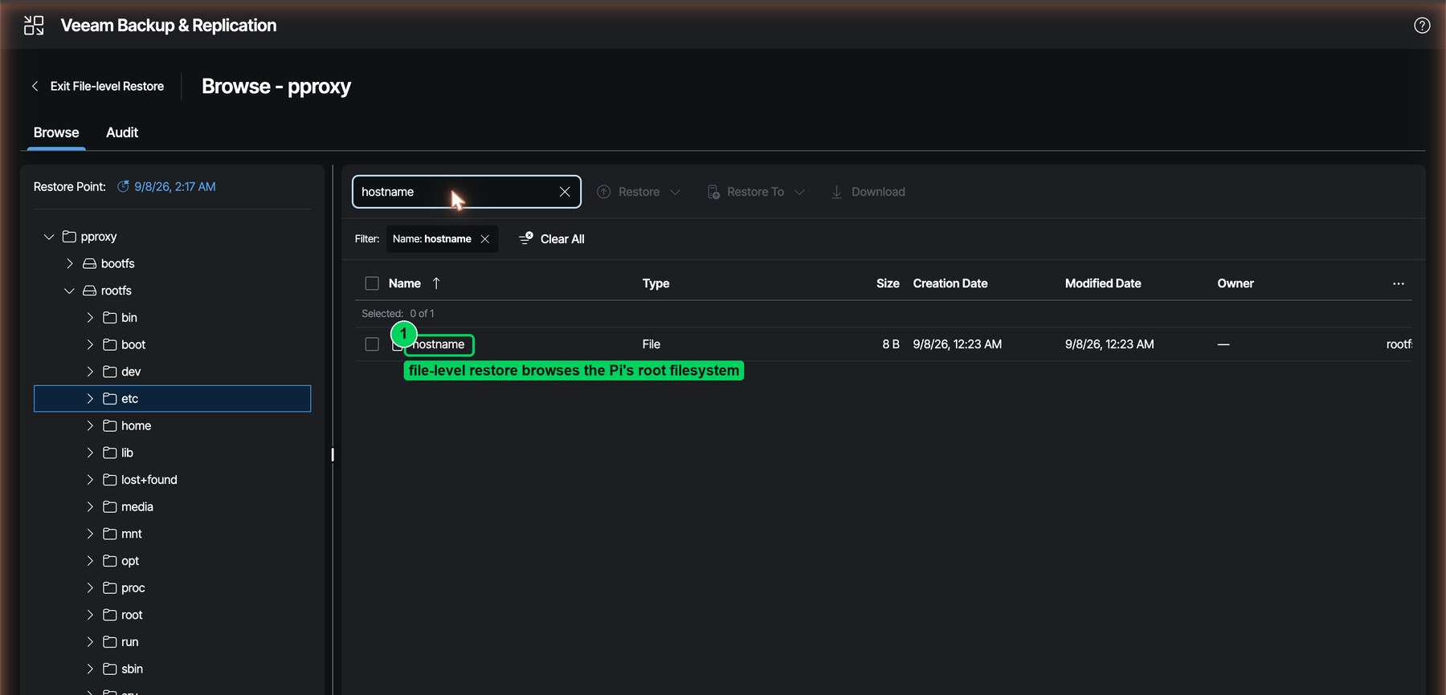
Task: Click the bootfs disk icon
Action: [90, 263]
